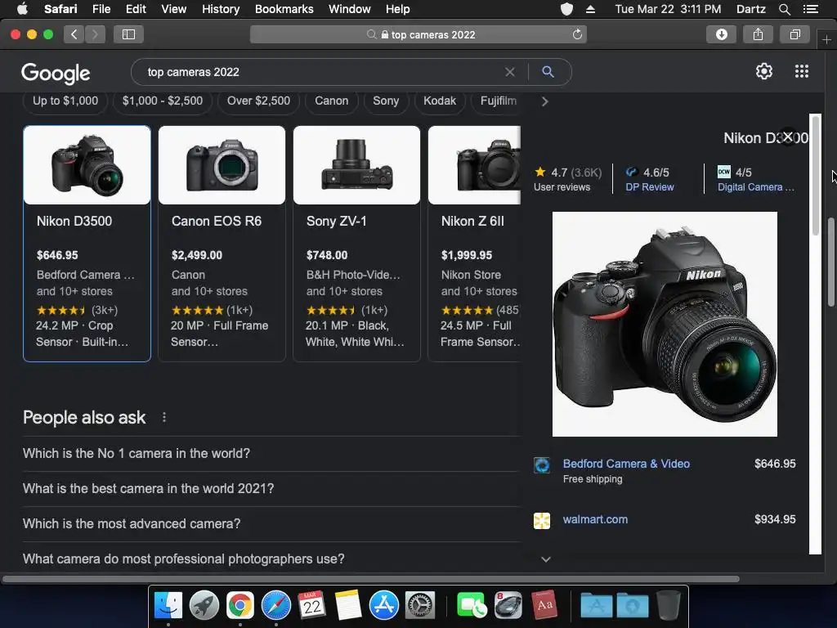Expand 'What camera do most professional photographers use'
The width and height of the screenshot is (837, 628).
[x=271, y=558]
